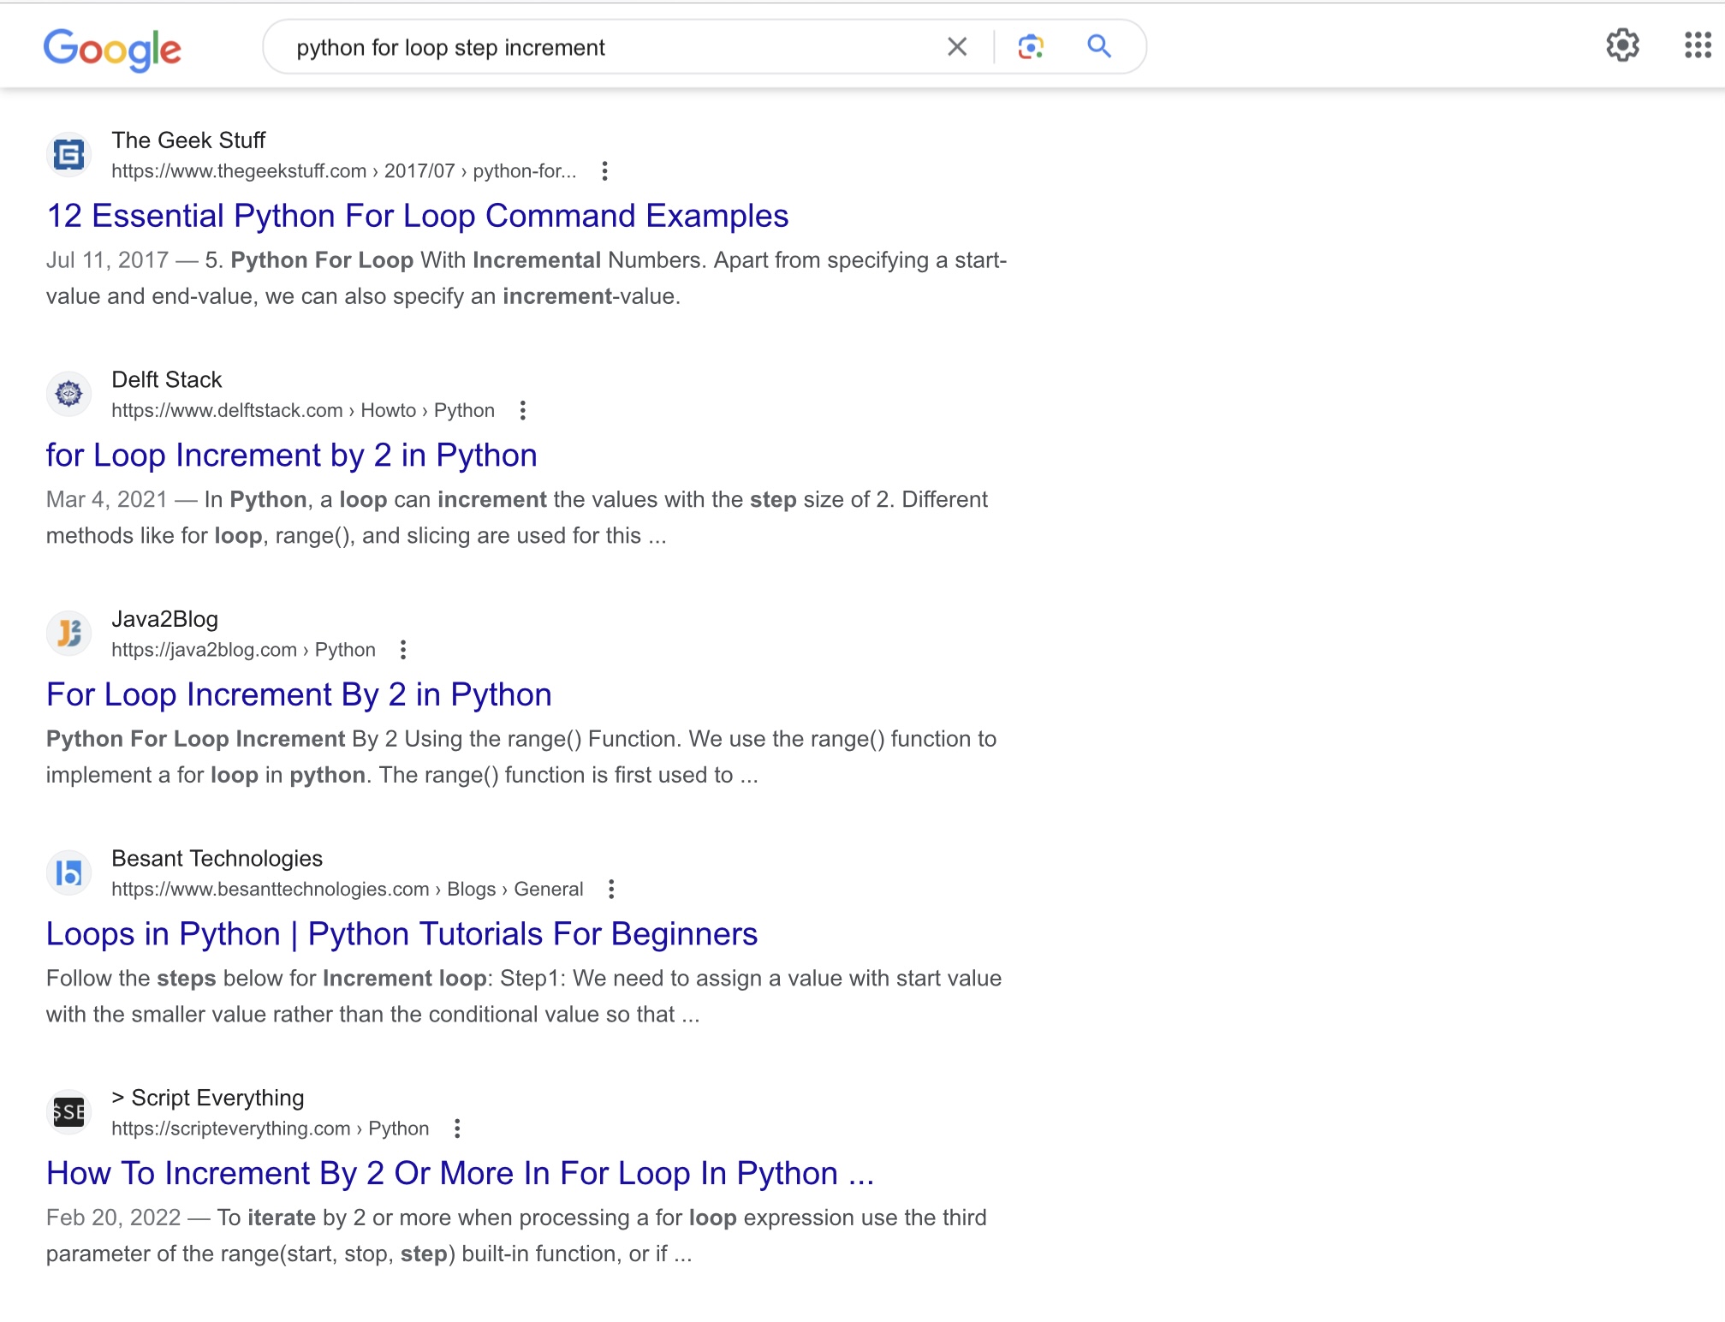Click the Script Everything favicon
Image resolution: width=1725 pixels, height=1322 pixels.
pos(69,1112)
